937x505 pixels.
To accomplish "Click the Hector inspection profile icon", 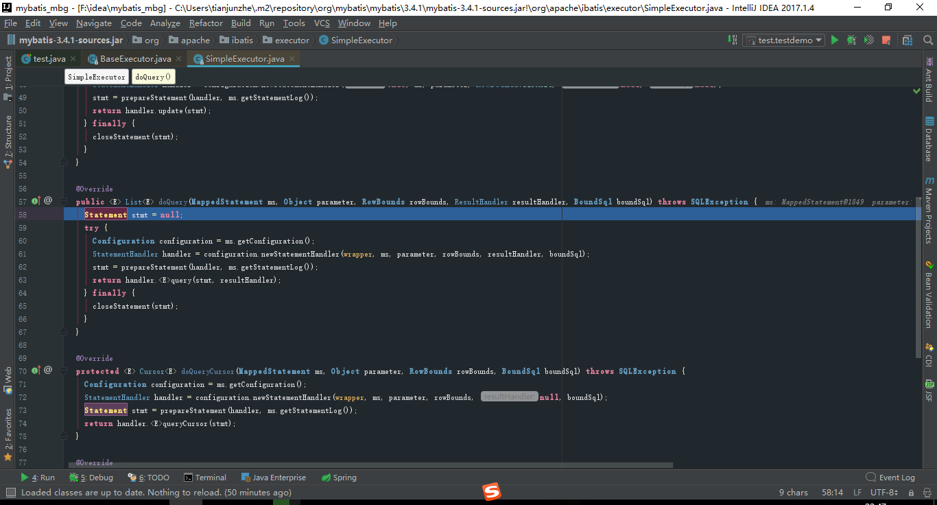I will [x=928, y=493].
